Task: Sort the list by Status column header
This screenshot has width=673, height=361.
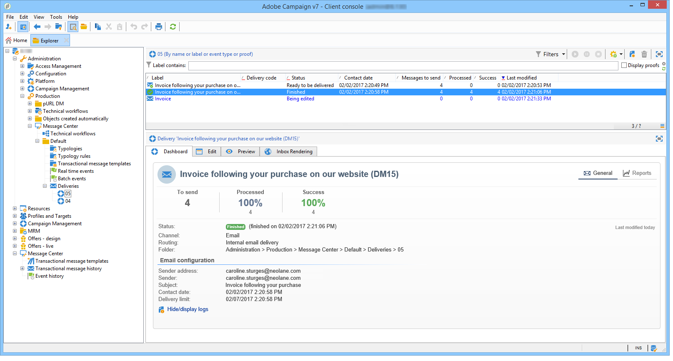Action: (x=312, y=78)
